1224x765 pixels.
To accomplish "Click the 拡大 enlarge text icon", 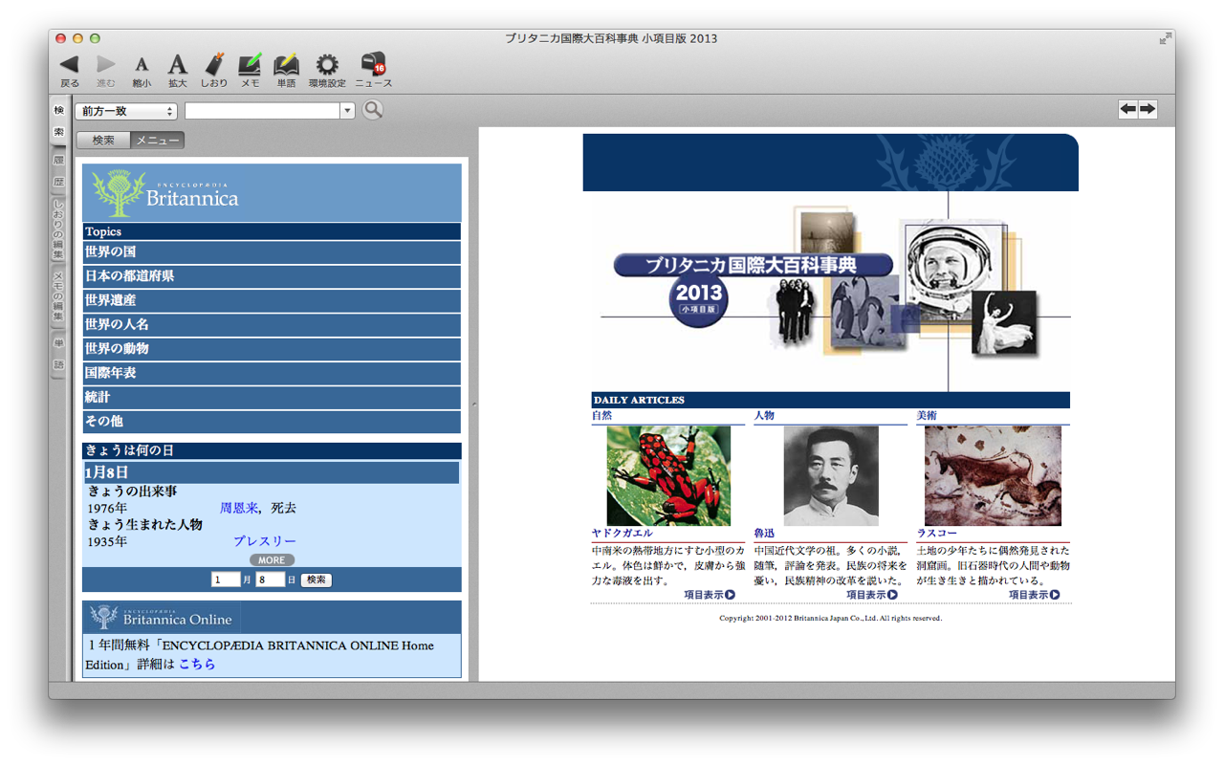I will tap(178, 65).
